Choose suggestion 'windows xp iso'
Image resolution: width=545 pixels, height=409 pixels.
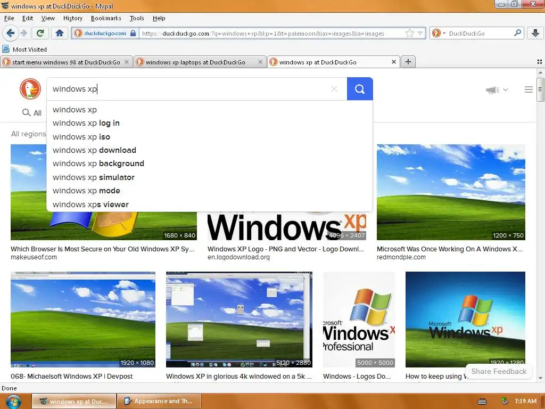coord(210,137)
